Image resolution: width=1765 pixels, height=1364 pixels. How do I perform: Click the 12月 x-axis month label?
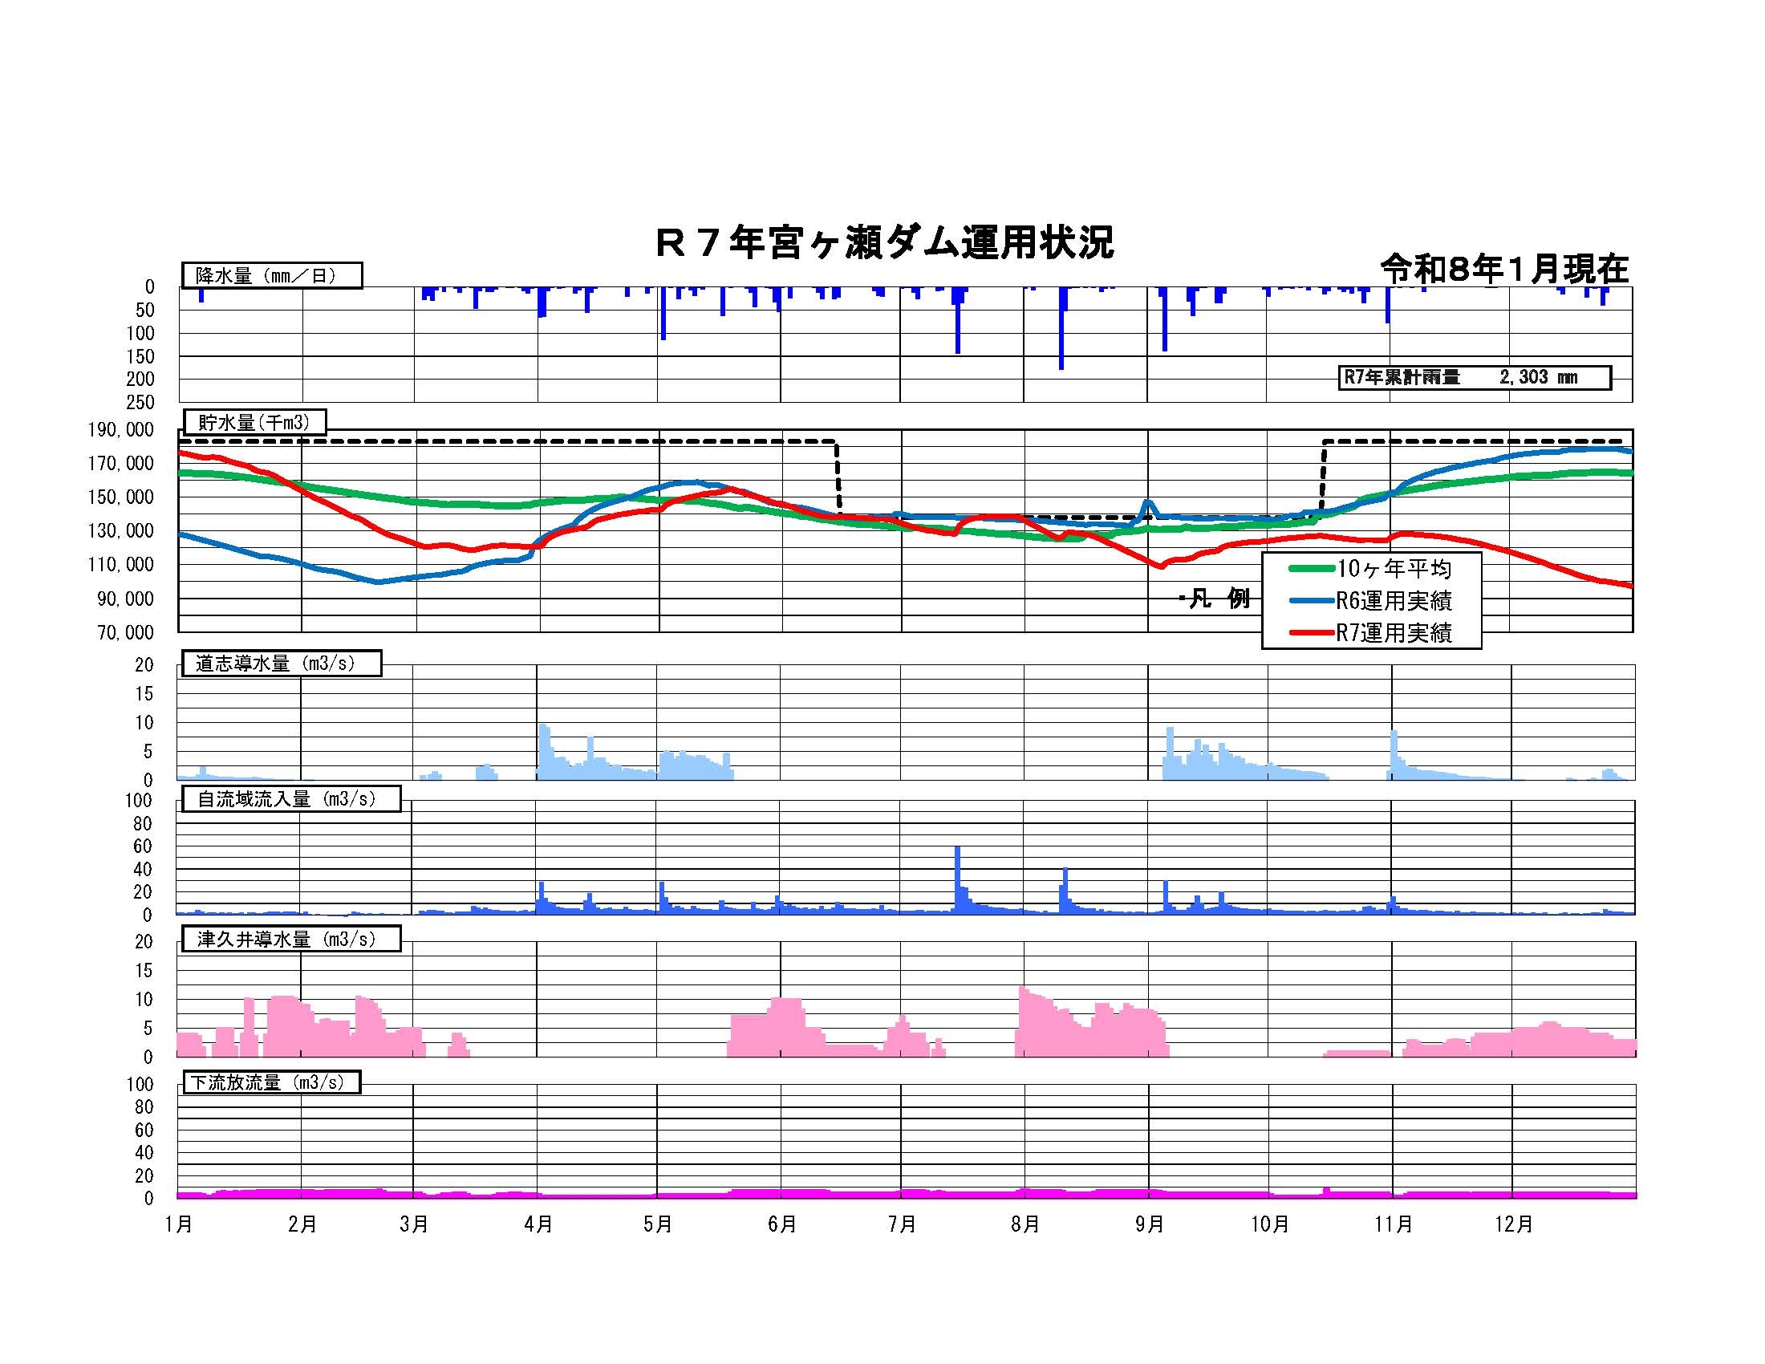[1513, 1224]
